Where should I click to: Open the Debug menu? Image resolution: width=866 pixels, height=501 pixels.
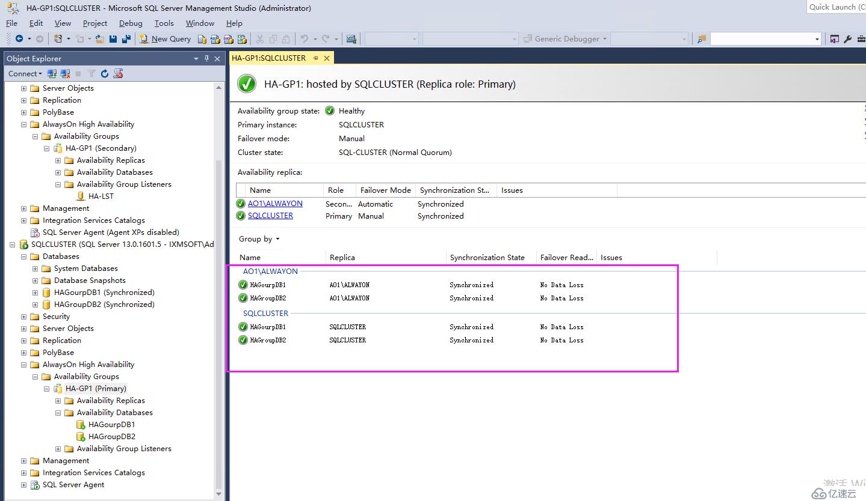click(x=131, y=23)
